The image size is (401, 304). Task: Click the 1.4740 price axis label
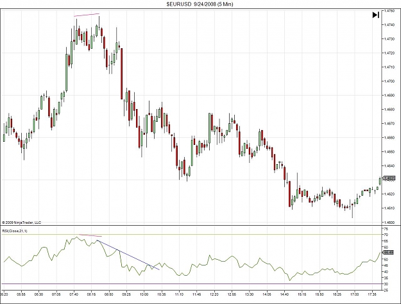point(389,25)
